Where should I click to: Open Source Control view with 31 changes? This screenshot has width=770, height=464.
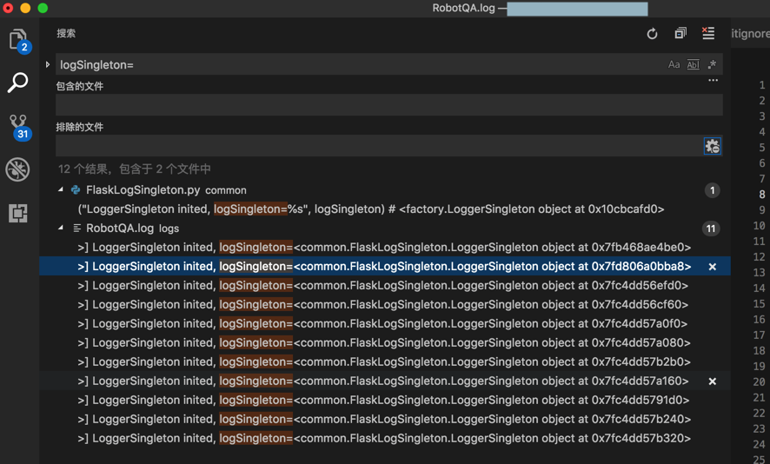pyautogui.click(x=18, y=126)
